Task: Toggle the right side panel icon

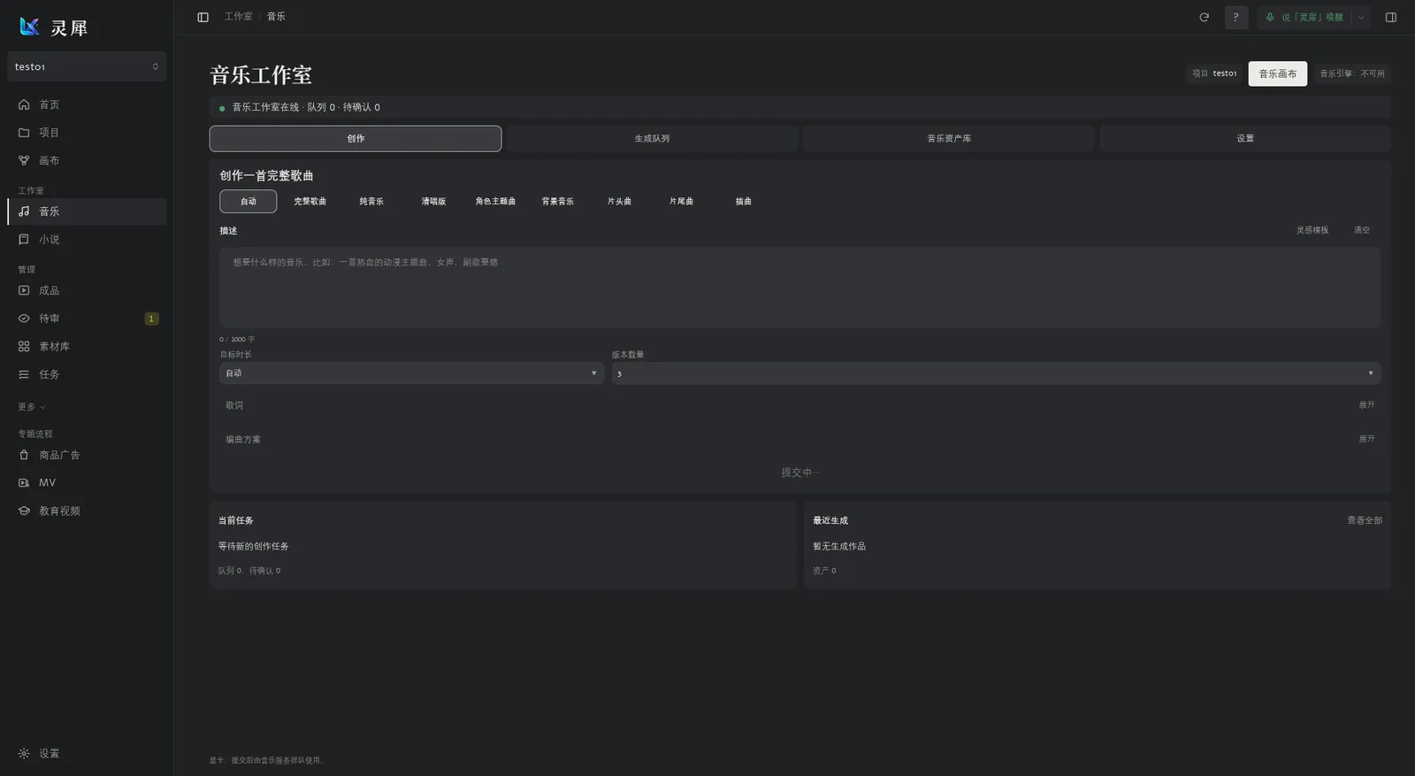Action: pyautogui.click(x=1391, y=17)
